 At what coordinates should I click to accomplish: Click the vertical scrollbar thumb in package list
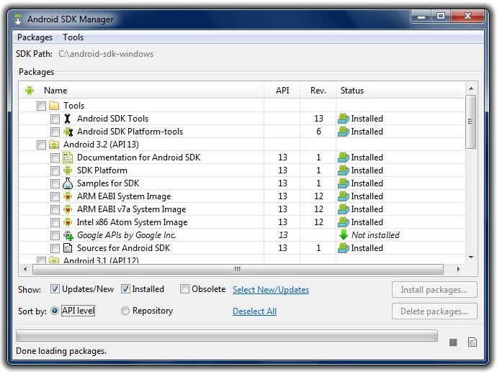click(x=470, y=122)
